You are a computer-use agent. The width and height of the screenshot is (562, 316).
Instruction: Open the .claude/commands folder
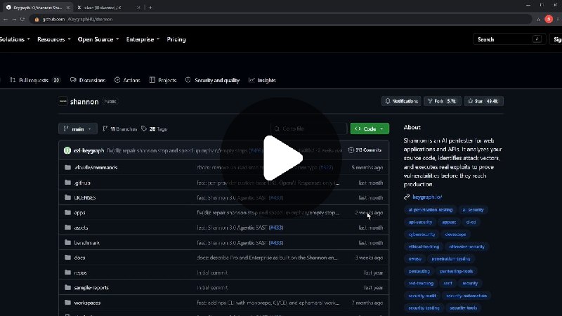[96, 168]
